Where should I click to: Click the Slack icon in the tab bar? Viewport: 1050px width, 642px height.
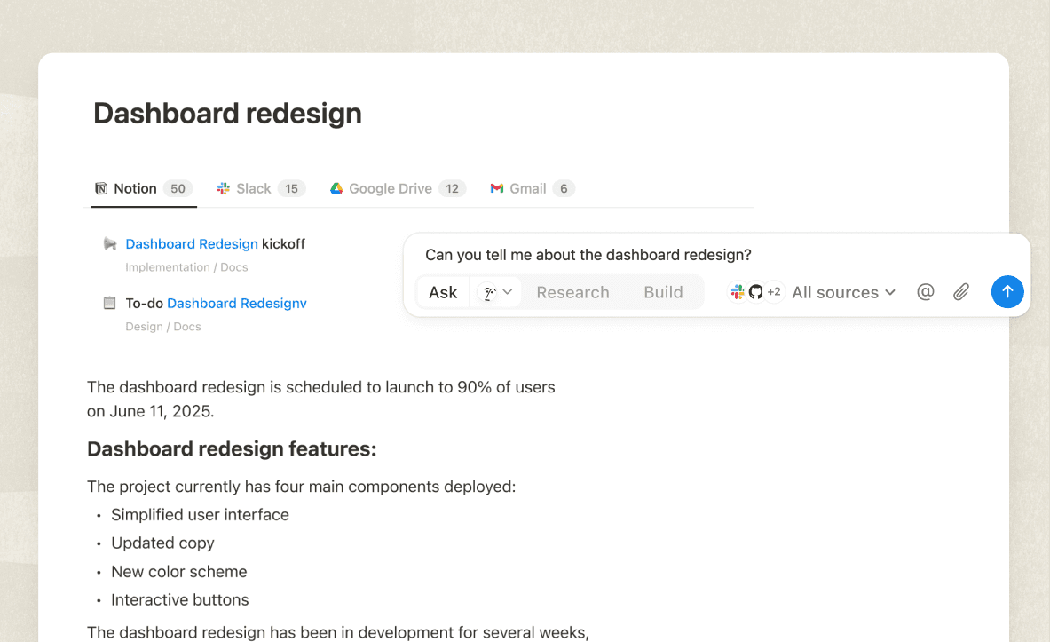(x=222, y=188)
